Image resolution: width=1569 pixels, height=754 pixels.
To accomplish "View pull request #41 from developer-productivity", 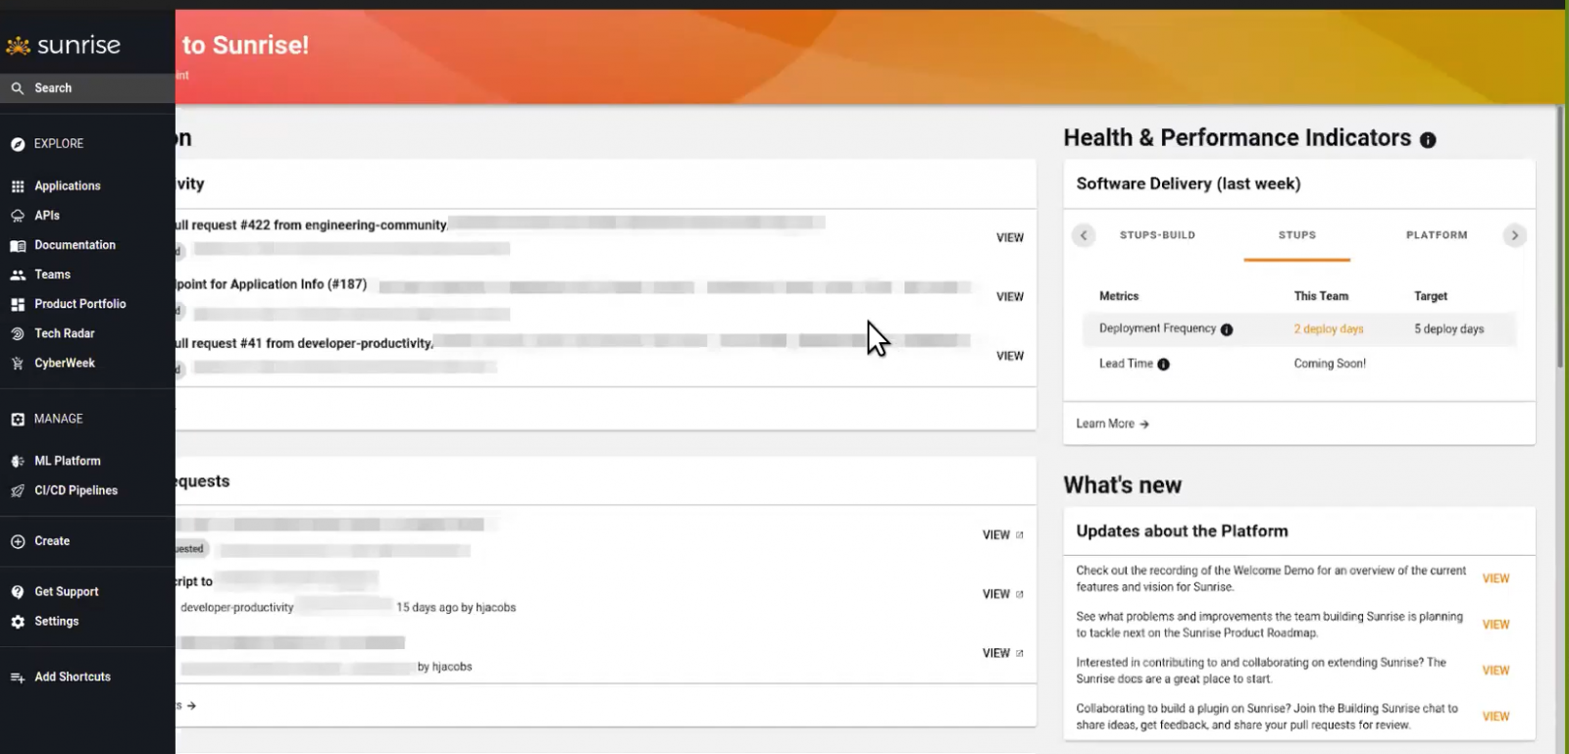I will pos(1010,356).
